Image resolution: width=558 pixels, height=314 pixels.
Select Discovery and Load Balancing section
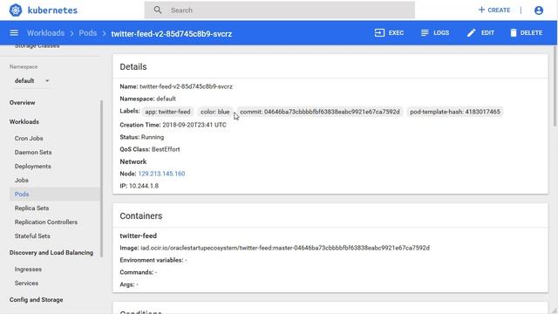click(x=51, y=252)
